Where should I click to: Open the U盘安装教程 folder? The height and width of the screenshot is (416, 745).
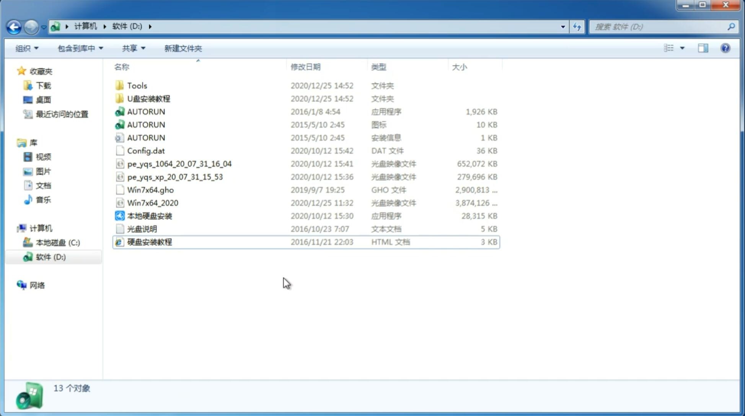click(x=149, y=98)
